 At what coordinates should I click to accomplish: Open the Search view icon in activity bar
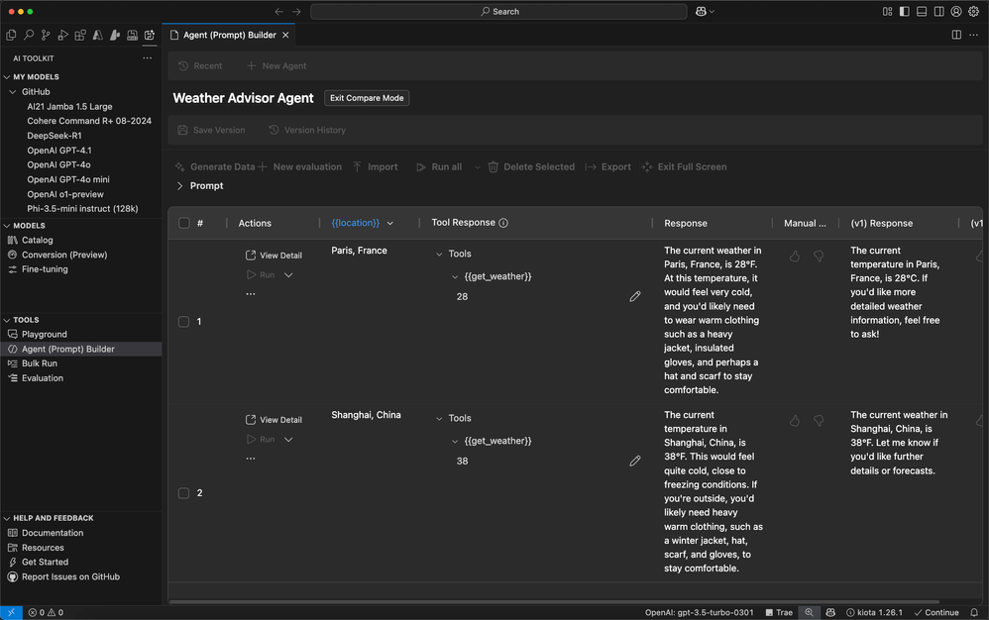(29, 36)
